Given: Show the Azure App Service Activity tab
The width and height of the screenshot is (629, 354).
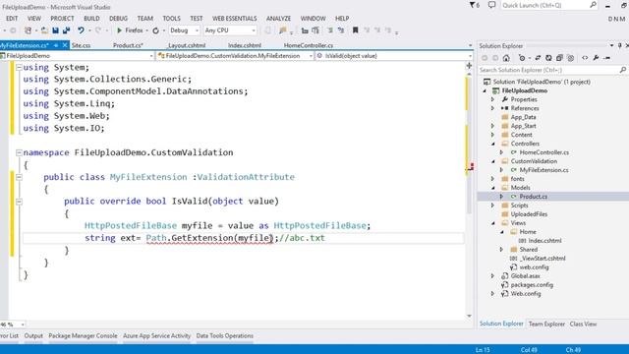Looking at the screenshot, I should pyautogui.click(x=157, y=336).
